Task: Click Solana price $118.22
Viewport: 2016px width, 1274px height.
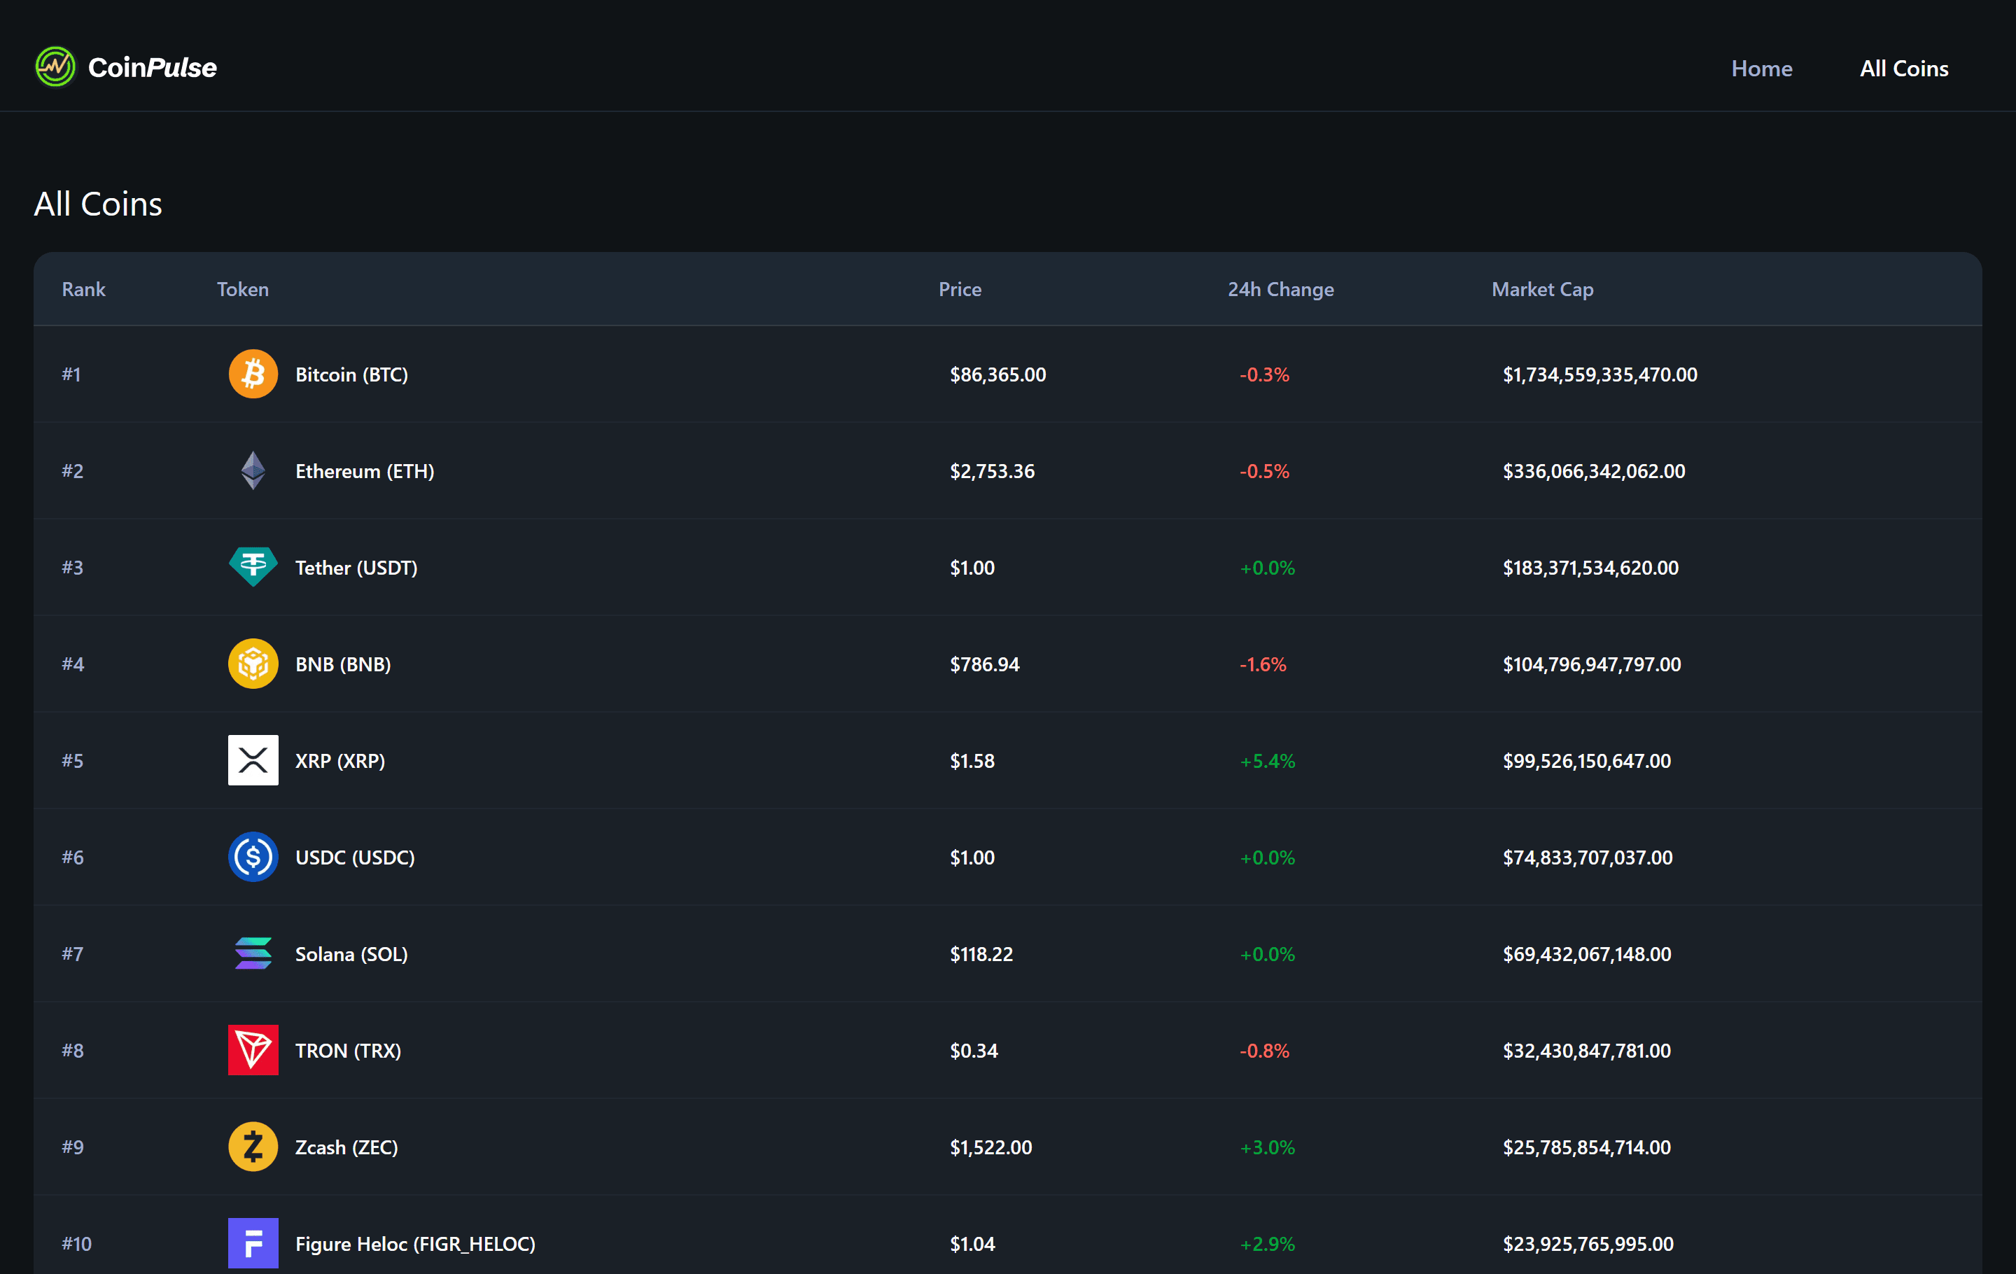Action: pyautogui.click(x=981, y=953)
